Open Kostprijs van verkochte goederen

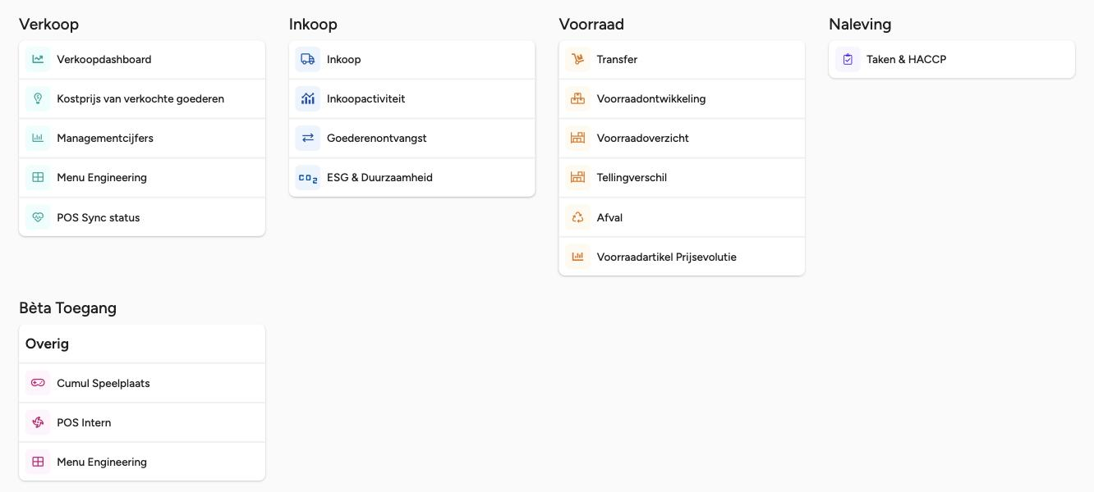[x=142, y=98]
